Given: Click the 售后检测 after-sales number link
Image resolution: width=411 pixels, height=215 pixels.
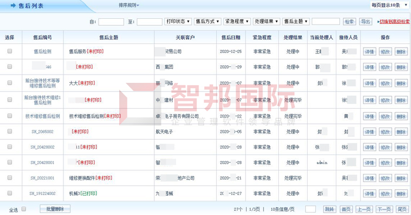Looking at the screenshot, I should pyautogui.click(x=42, y=52).
